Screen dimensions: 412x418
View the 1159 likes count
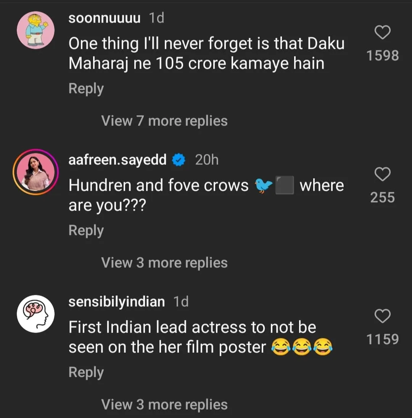click(x=382, y=339)
